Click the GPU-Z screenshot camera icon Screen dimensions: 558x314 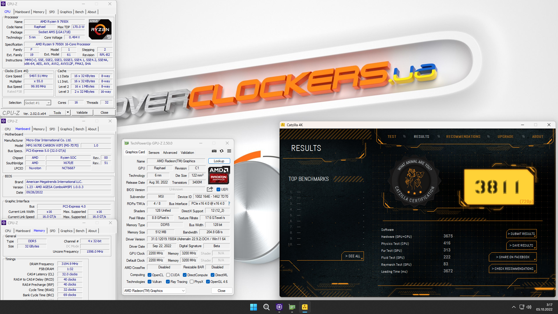(x=214, y=151)
